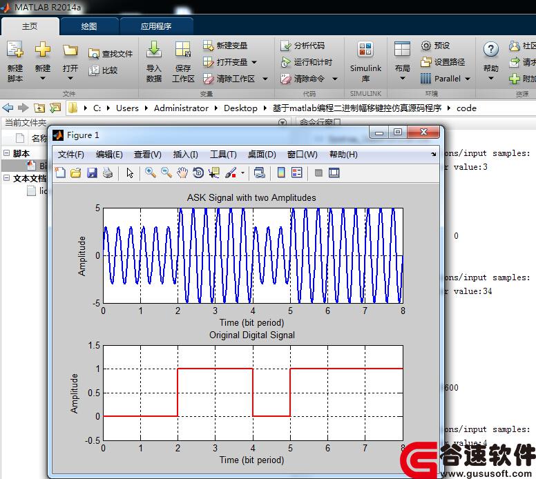Open the brush color dropdown arrow in Figure 1
Image resolution: width=536 pixels, height=479 pixels.
(x=242, y=173)
